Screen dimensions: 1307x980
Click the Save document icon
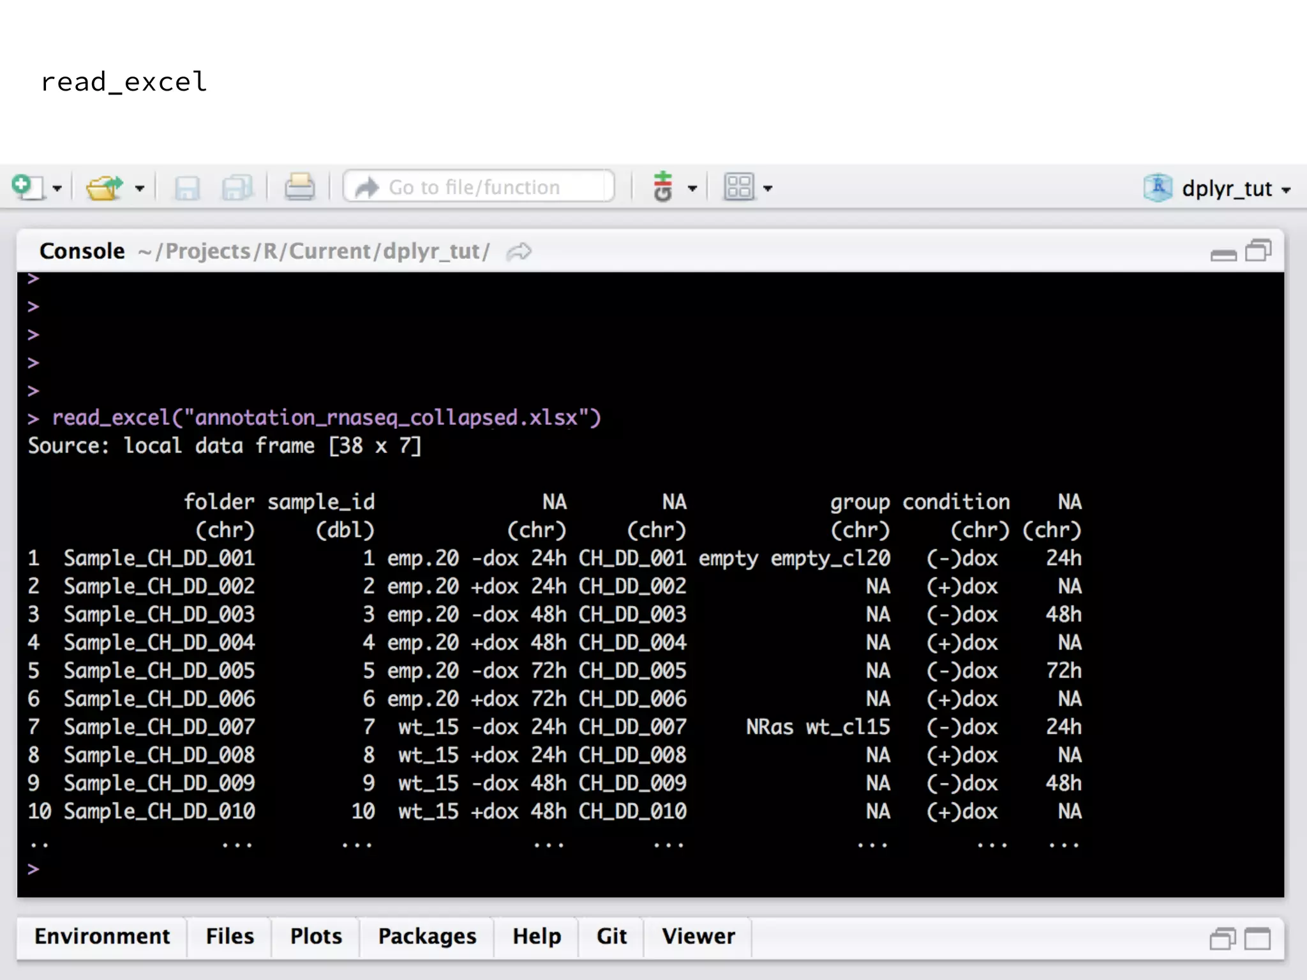pyautogui.click(x=187, y=188)
